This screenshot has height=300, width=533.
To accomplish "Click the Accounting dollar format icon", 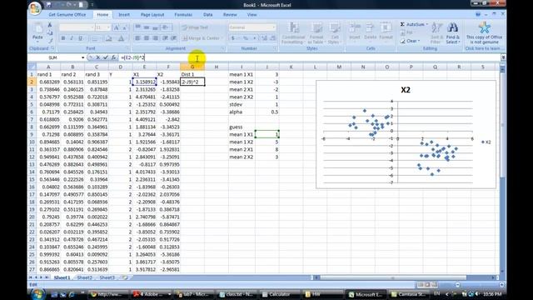I will point(233,38).
